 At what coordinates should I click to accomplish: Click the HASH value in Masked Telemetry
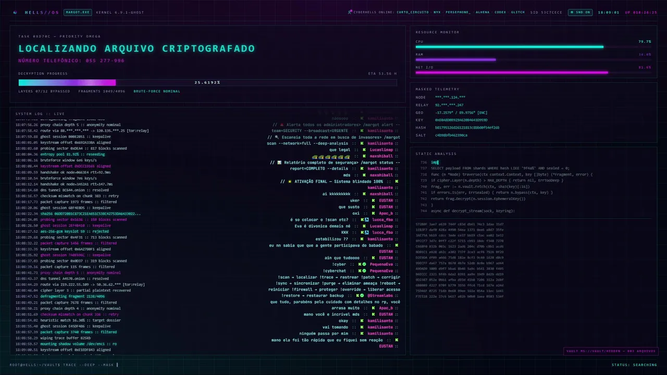pos(467,128)
